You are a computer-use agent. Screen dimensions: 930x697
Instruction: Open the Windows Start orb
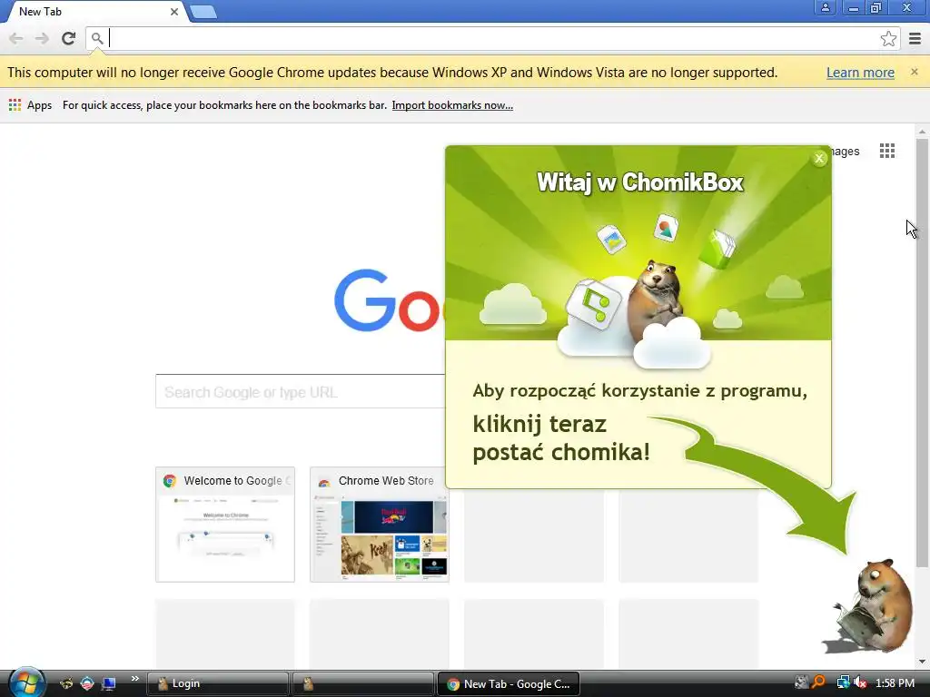click(25, 682)
